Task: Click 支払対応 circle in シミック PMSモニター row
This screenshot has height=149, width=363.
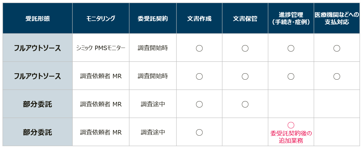Action: [337, 48]
